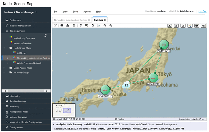The height and width of the screenshot is (132, 209).
Task: Click the Refresh icon in map toolbar
Action: [81, 26]
